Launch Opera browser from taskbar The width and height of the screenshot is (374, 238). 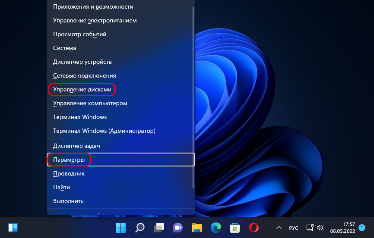point(254,227)
